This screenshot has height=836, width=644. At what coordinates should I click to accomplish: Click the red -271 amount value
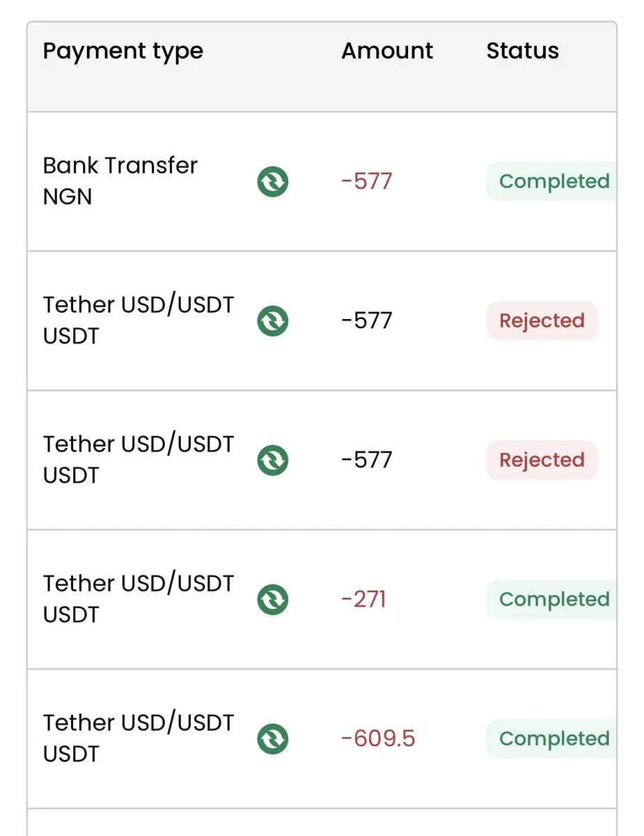point(363,600)
